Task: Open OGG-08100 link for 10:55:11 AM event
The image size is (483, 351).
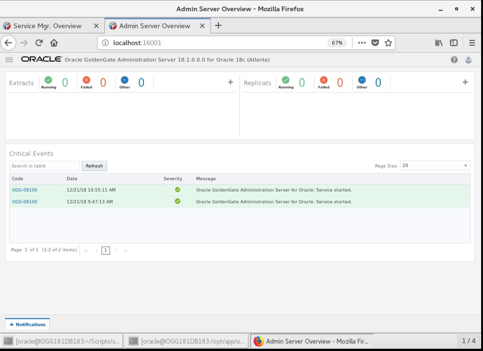Action: (24, 190)
